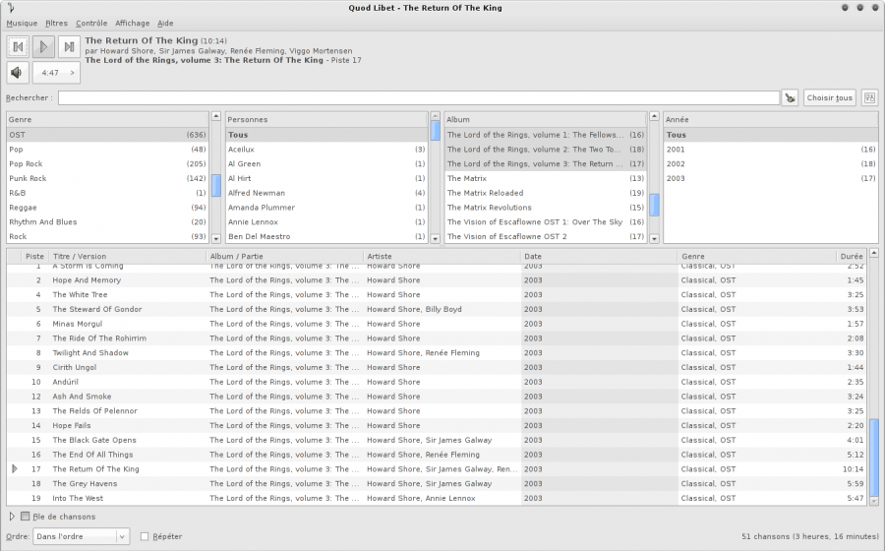Open the Ordre dropdown Dans l'ordre
Image resolution: width=885 pixels, height=551 pixels.
[82, 536]
